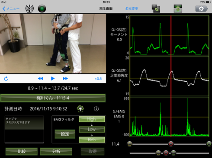Screen dimensions: 212x158
Task: Tap the GJ-GS moment graph
Action: point(169,35)
